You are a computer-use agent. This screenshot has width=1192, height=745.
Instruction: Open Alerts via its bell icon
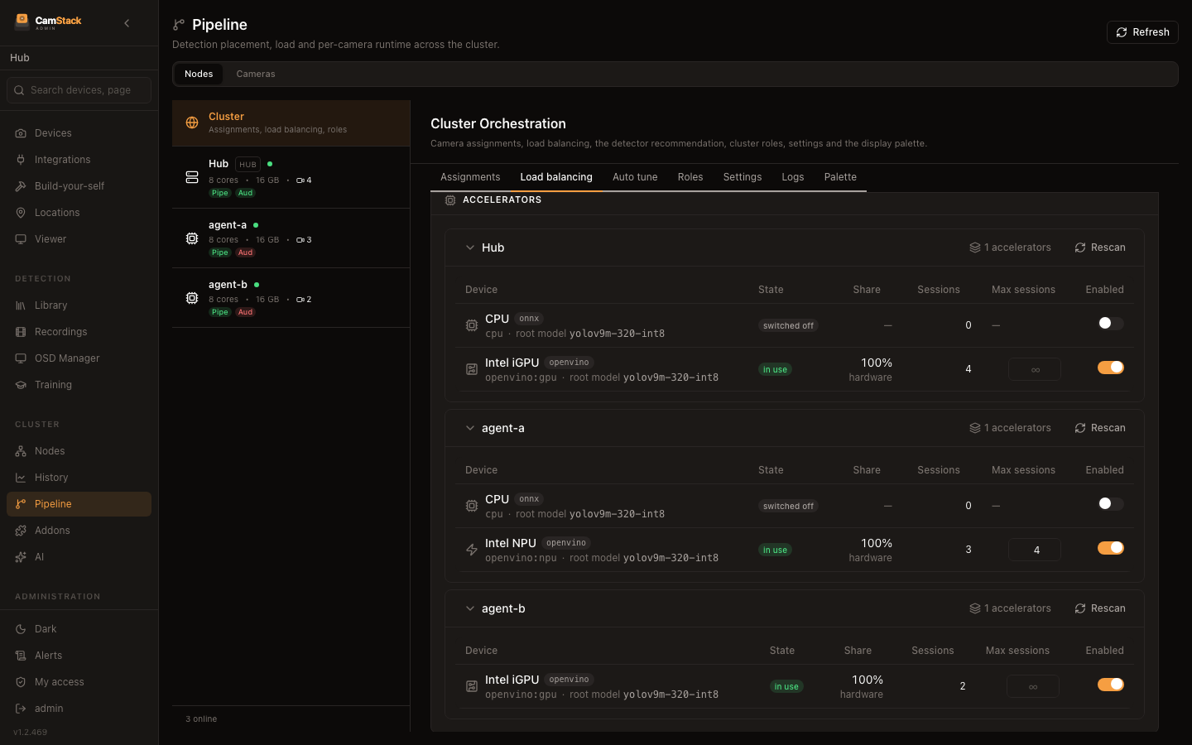(21, 656)
